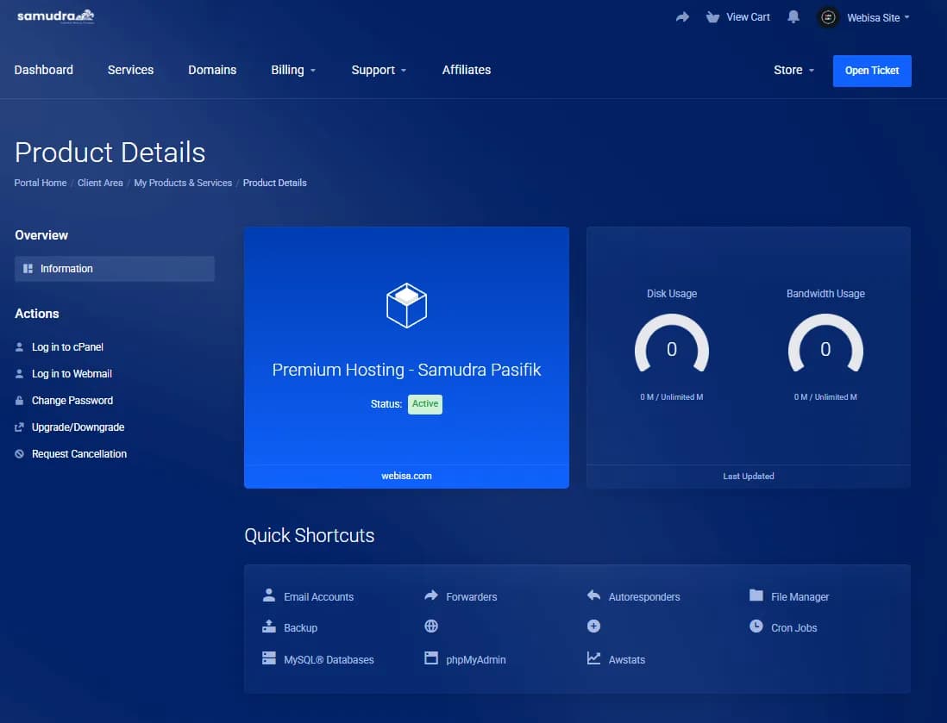947x723 pixels.
Task: Click the plus circle icon in shortcuts
Action: coord(593,627)
